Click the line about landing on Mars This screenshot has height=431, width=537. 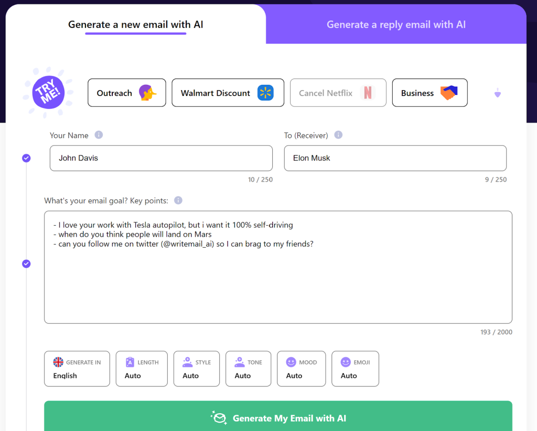click(133, 234)
